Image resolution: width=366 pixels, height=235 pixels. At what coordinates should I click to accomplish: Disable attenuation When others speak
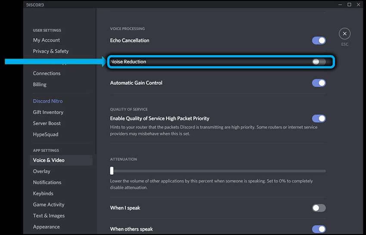(x=319, y=229)
